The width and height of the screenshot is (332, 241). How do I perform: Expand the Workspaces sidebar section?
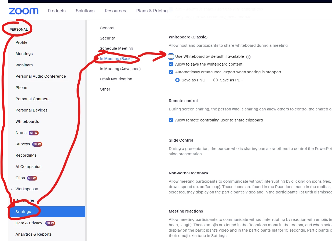(12, 189)
